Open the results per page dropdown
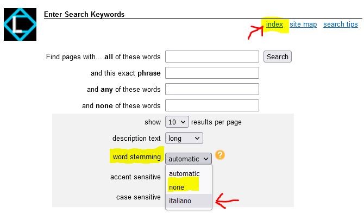364x219 pixels. 177,122
